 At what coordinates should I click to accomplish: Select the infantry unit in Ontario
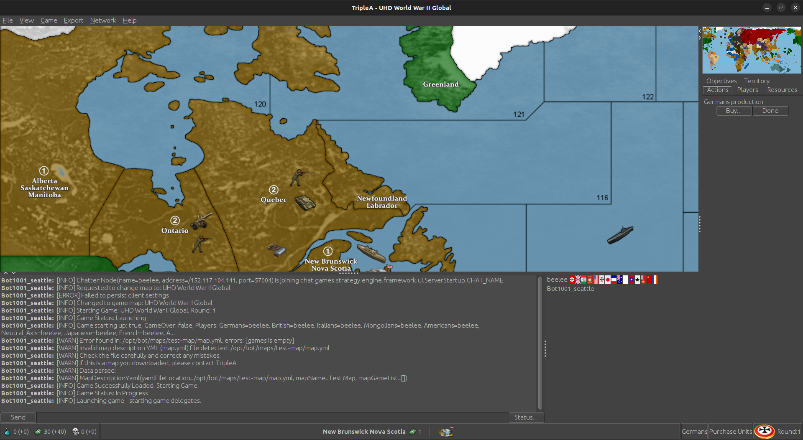pos(201,244)
